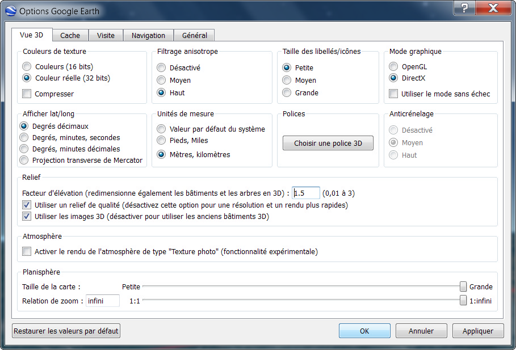Open the Visite tab
The image size is (516, 350).
point(106,36)
